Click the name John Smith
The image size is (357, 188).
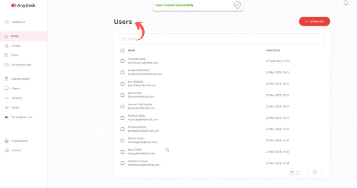(x=135, y=93)
